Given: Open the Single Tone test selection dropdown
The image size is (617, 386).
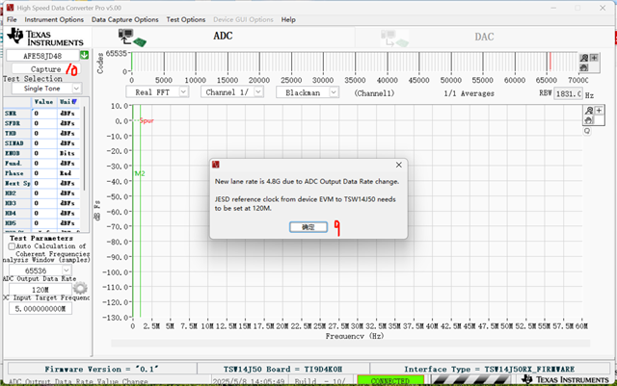Looking at the screenshot, I should (77, 89).
